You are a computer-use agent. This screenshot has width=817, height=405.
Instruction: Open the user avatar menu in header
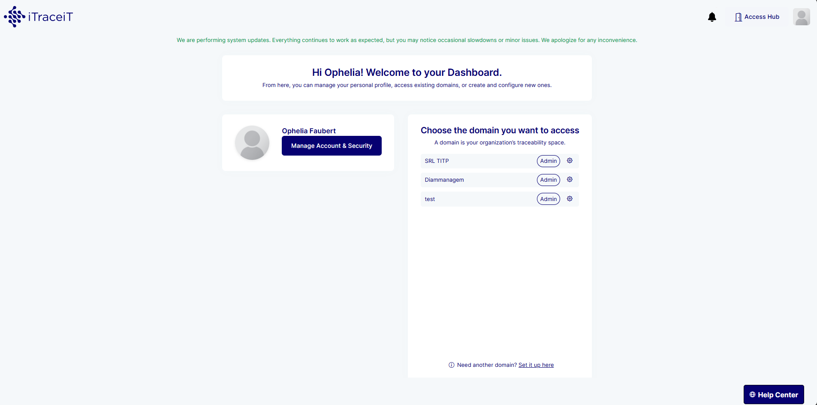coord(801,17)
